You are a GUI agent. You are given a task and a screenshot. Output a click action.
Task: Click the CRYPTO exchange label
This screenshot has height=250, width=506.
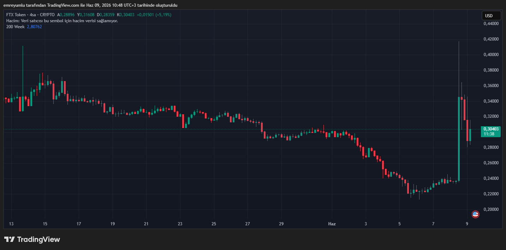click(48, 15)
